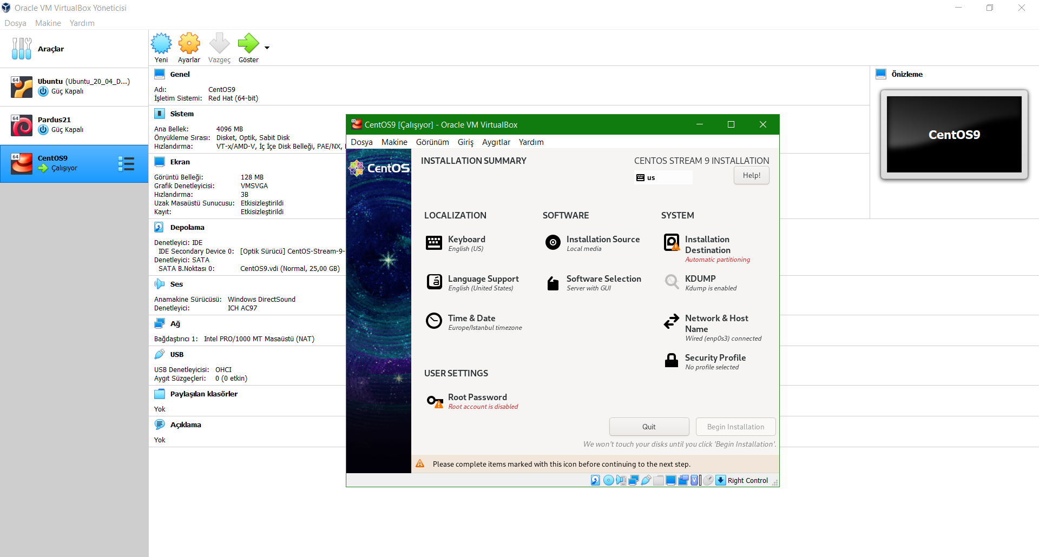Screen dimensions: 1039x557
Task: Click hard disk activity status icon
Action: click(x=595, y=480)
